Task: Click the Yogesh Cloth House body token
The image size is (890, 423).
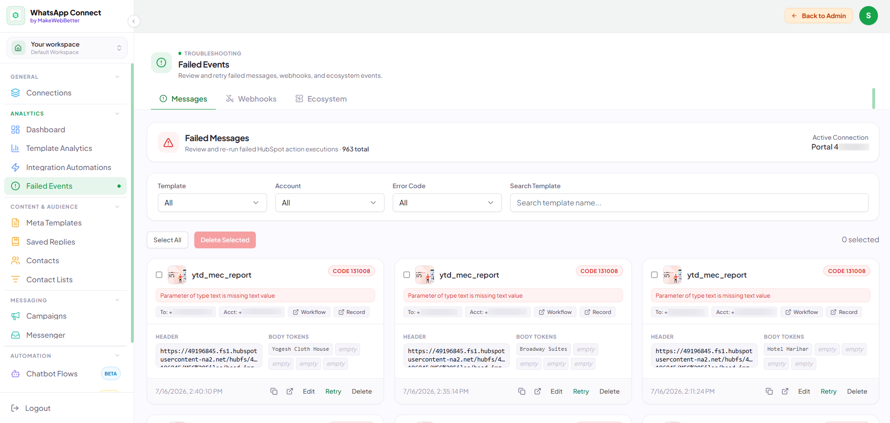Action: 301,349
